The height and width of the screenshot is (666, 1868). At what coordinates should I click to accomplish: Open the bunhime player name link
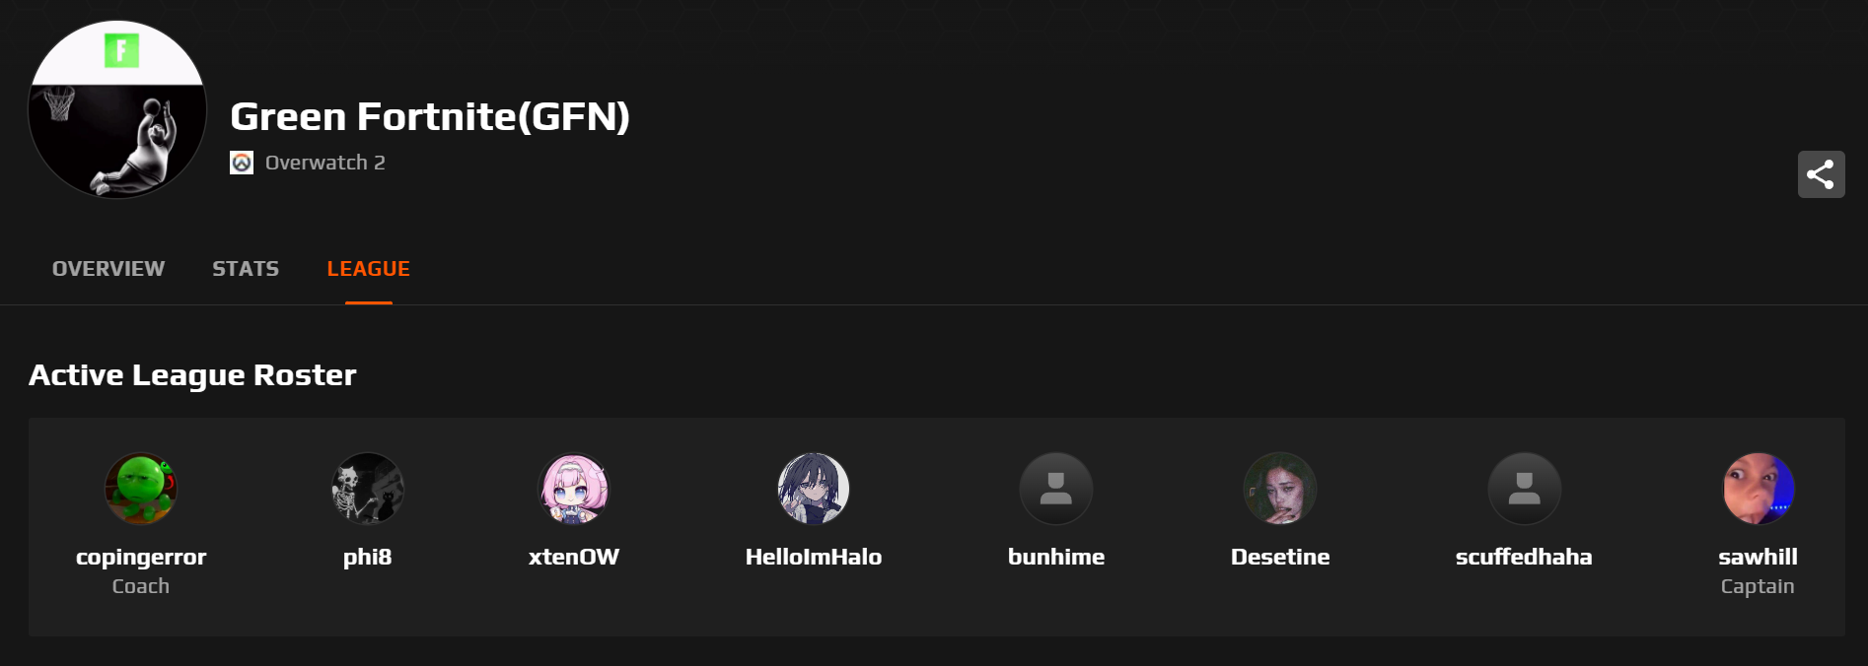click(1056, 557)
